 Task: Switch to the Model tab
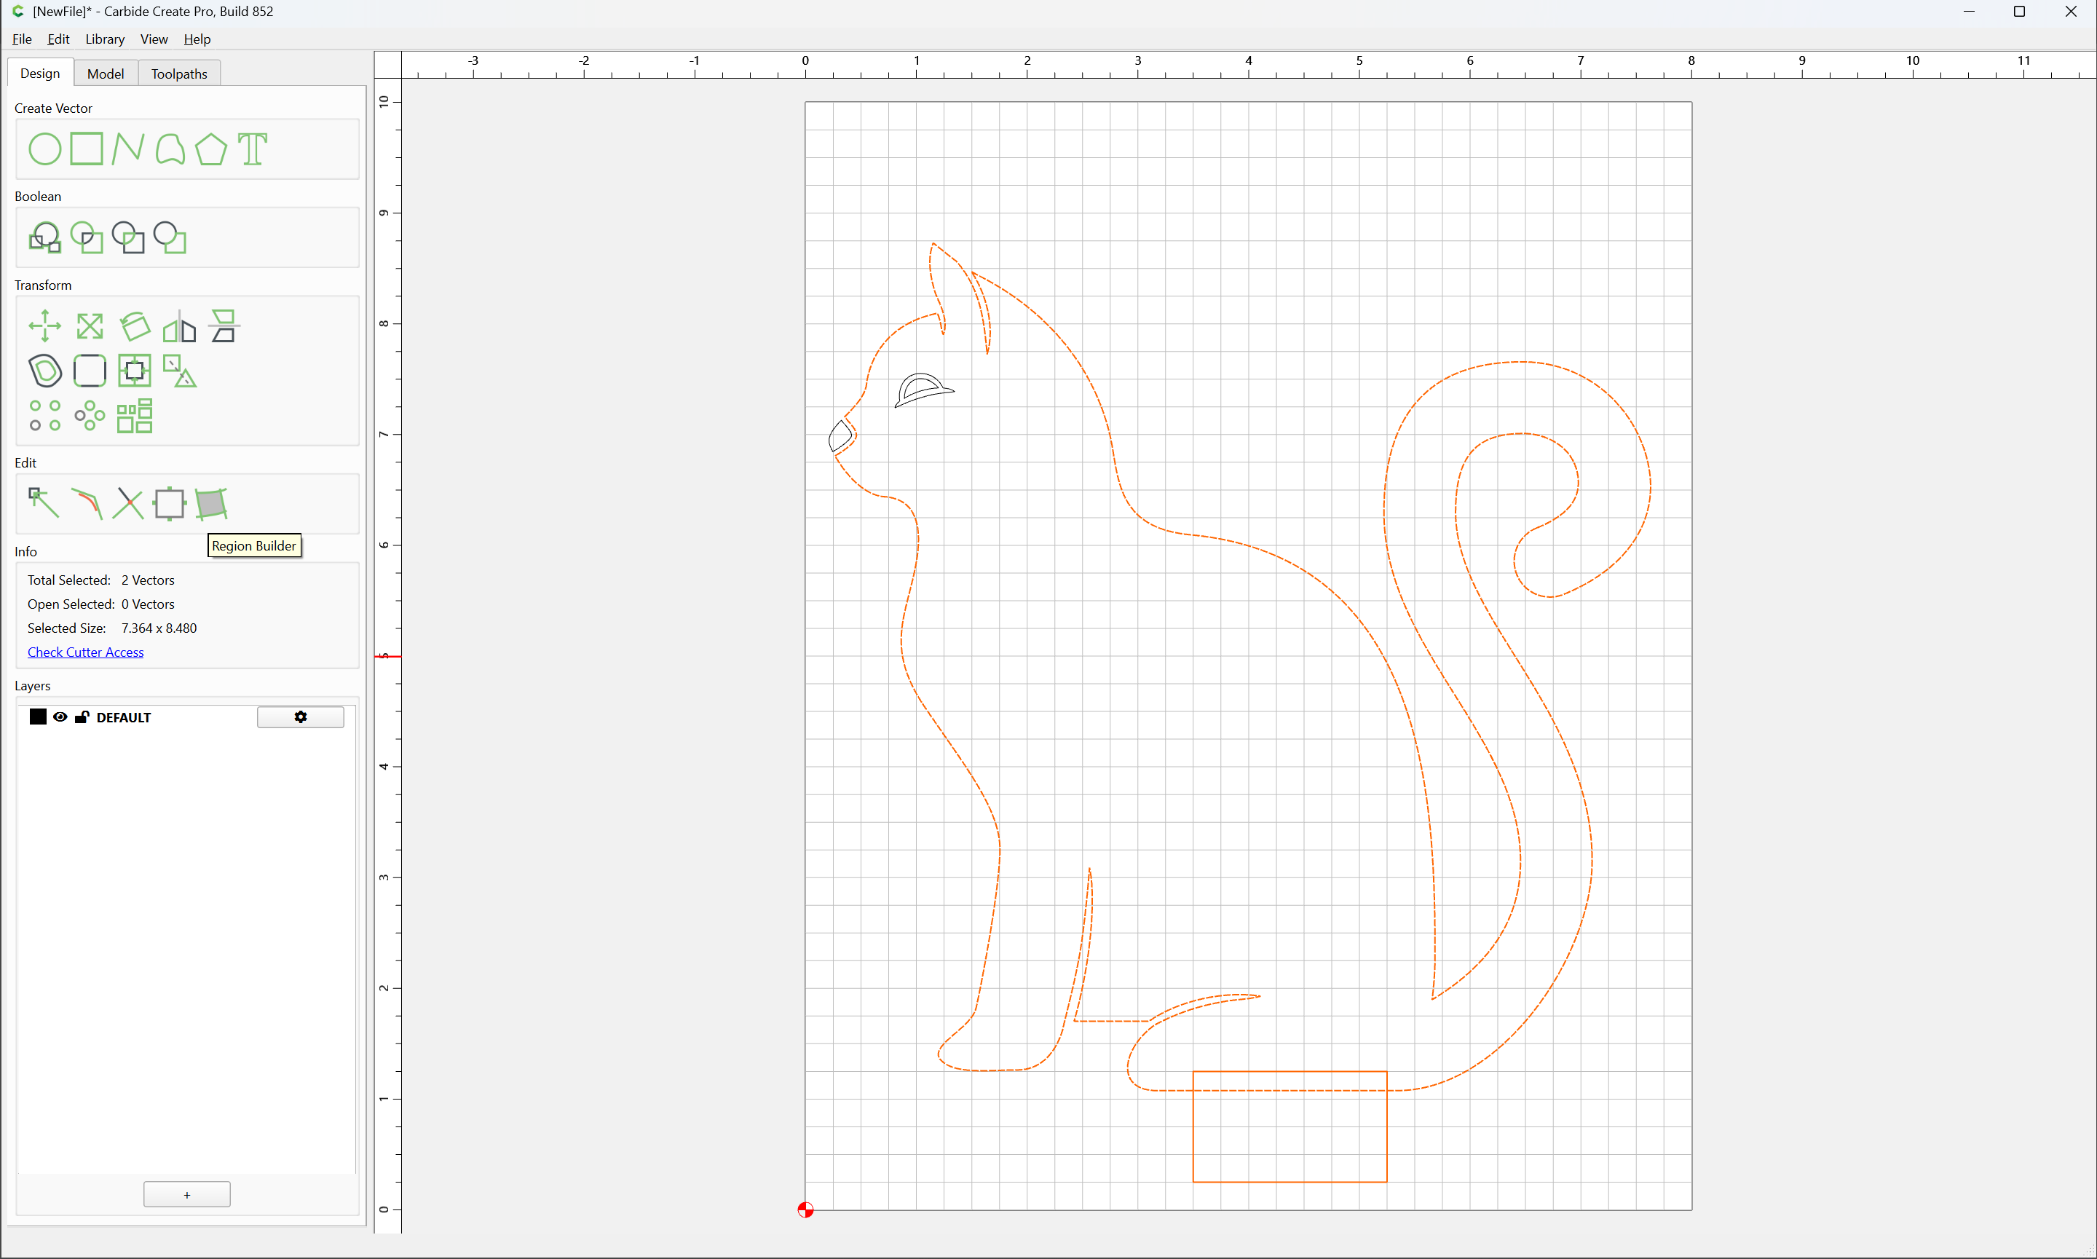105,73
